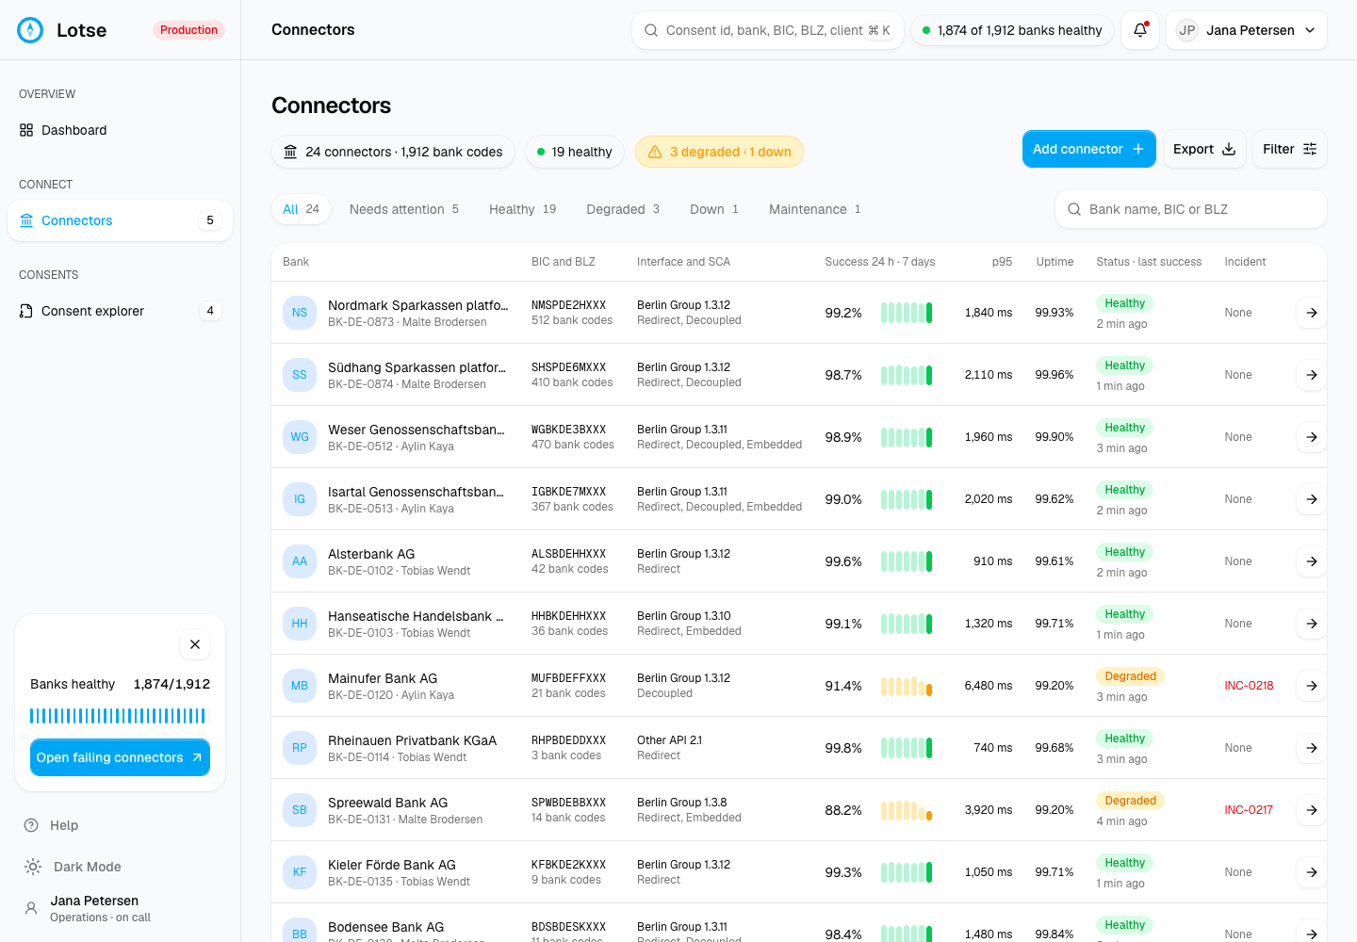Screen dimensions: 1357x942
Task: Click the Help question mark icon
Action: coord(31,825)
